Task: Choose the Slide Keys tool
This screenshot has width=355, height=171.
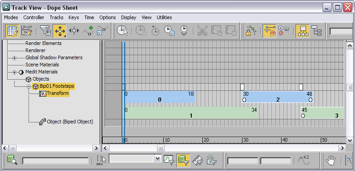Action: 74,31
